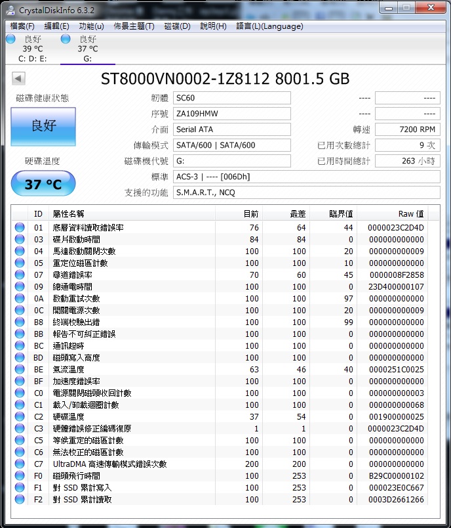
Task: Click the previous disk arrow button
Action: click(x=18, y=78)
